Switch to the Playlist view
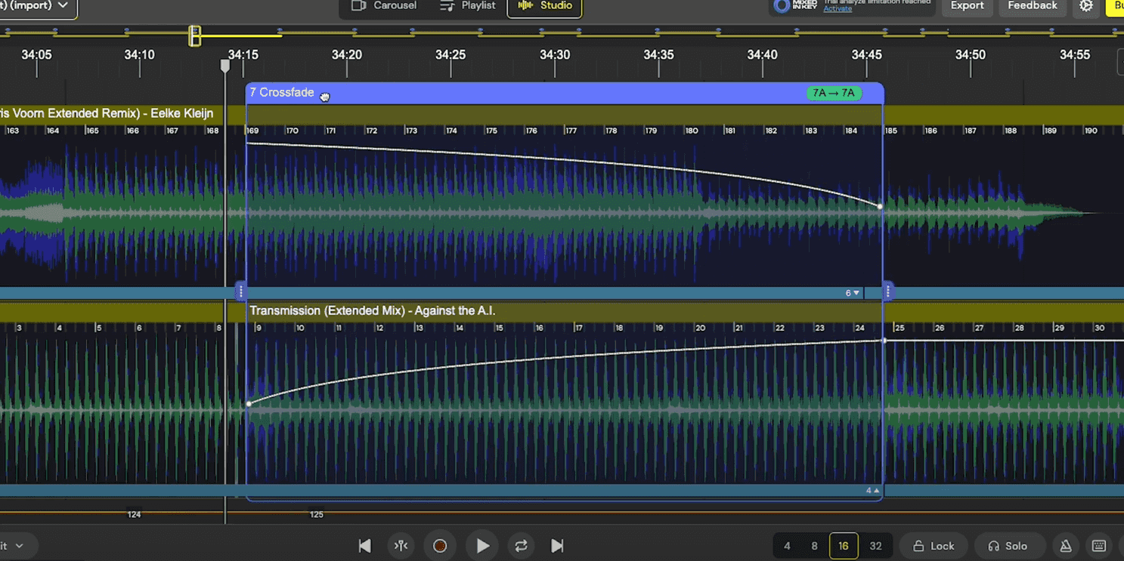The height and width of the screenshot is (561, 1124). pyautogui.click(x=467, y=5)
